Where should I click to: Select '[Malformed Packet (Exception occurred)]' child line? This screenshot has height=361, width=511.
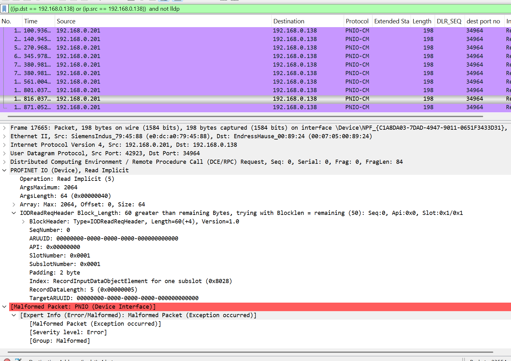95,324
